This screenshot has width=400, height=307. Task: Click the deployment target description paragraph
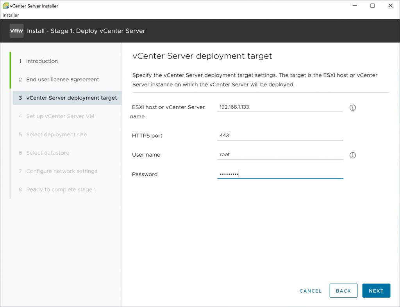255,80
